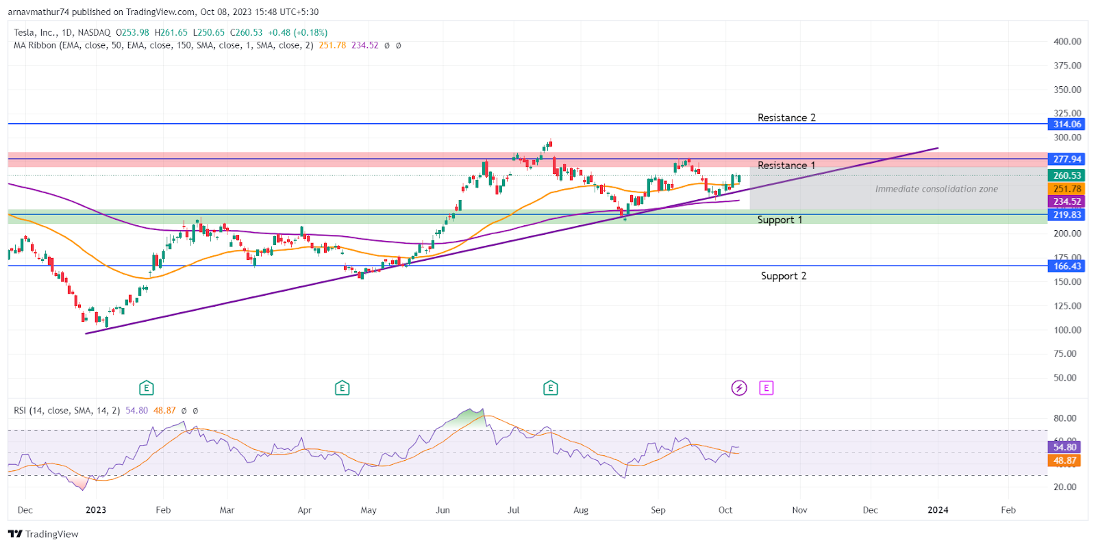The image size is (1096, 547).
Task: Click the April earnings E marker
Action: pyautogui.click(x=342, y=388)
